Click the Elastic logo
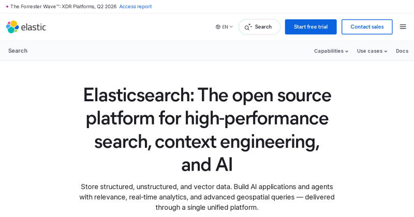414x217 pixels. (x=26, y=27)
